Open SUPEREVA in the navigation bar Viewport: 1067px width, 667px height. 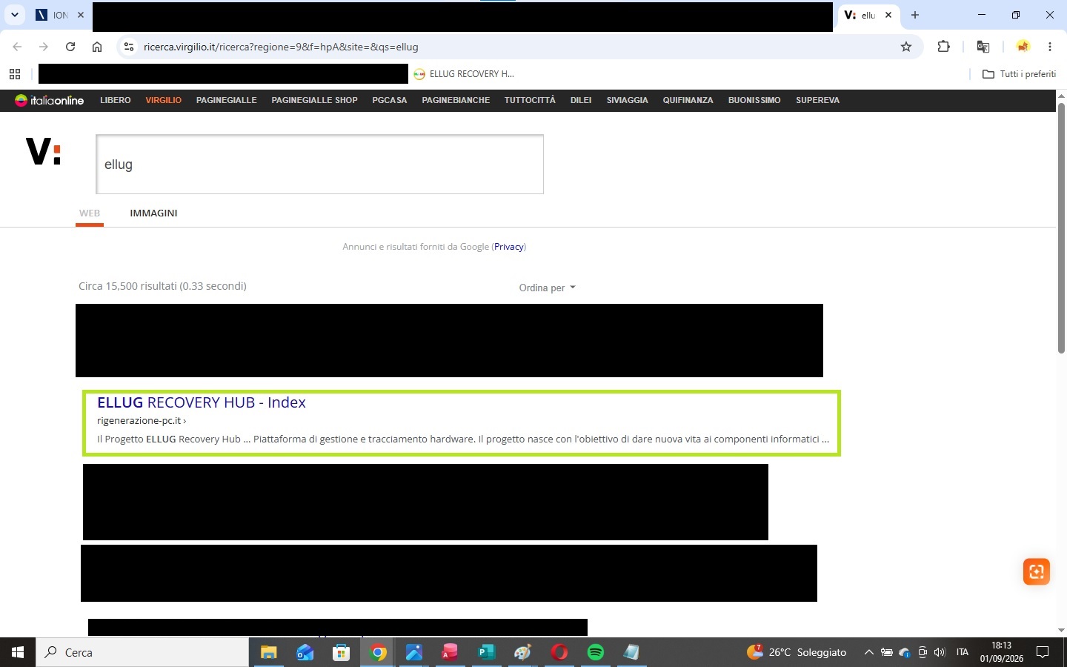click(x=817, y=100)
